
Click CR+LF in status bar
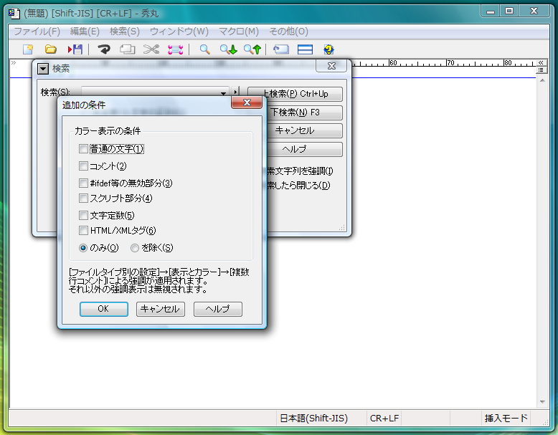(384, 419)
